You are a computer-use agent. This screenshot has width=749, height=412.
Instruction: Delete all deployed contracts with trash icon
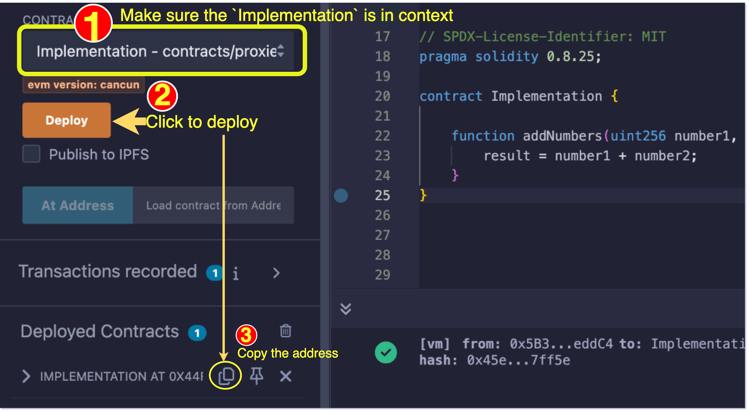click(285, 331)
